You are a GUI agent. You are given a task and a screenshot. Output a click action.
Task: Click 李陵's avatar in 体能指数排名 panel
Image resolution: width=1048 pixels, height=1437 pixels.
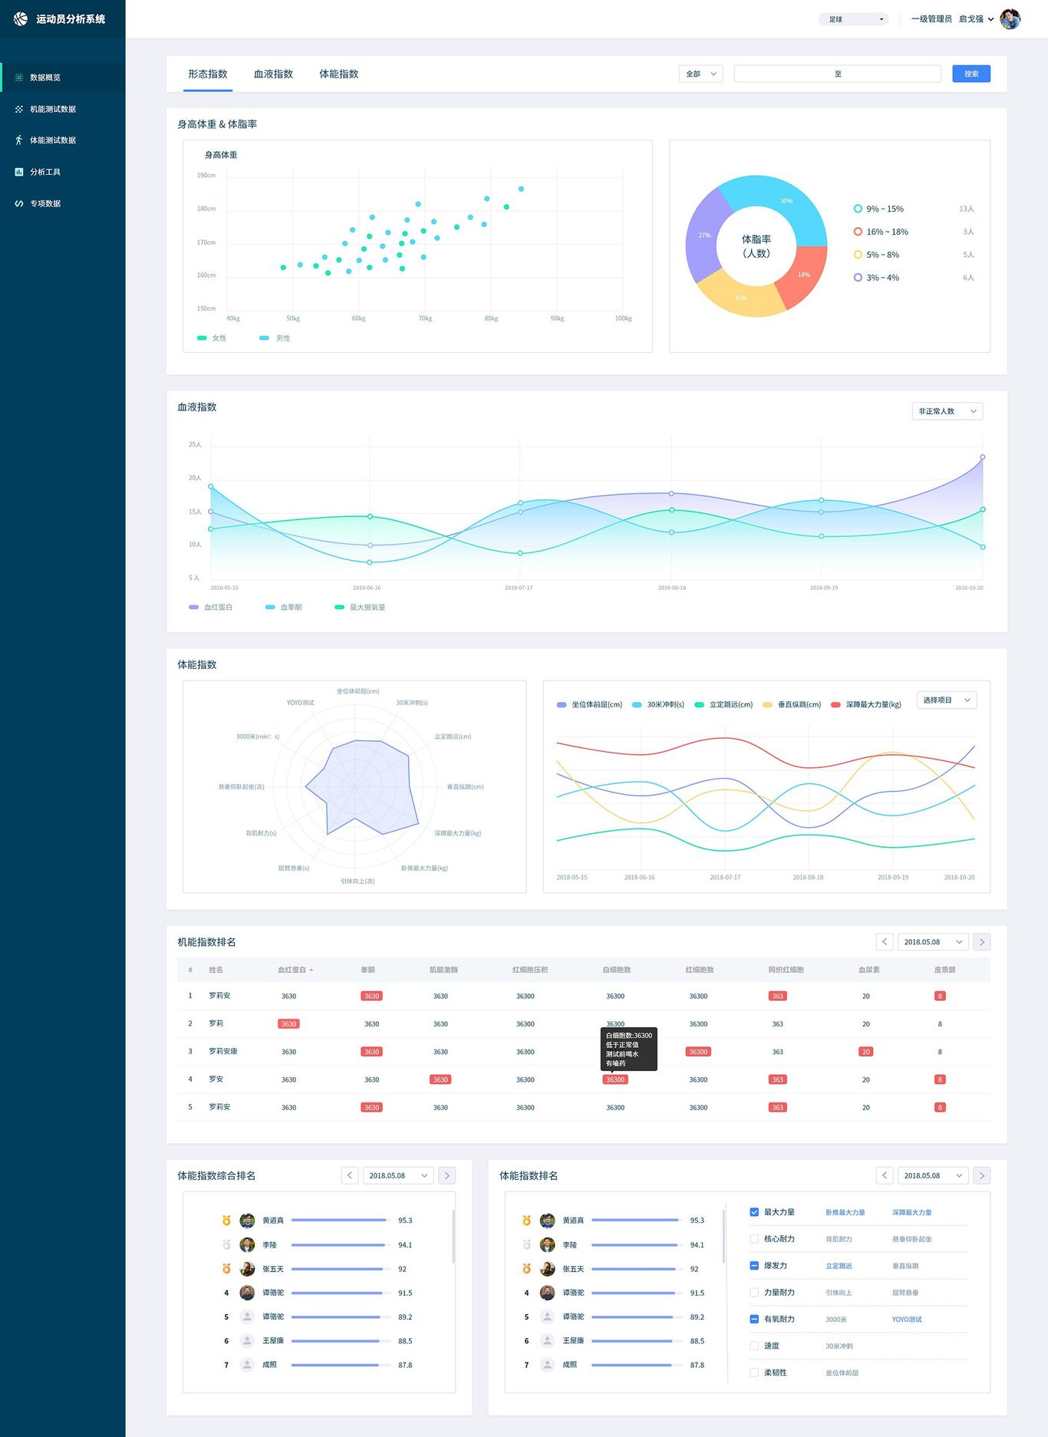point(547,1244)
